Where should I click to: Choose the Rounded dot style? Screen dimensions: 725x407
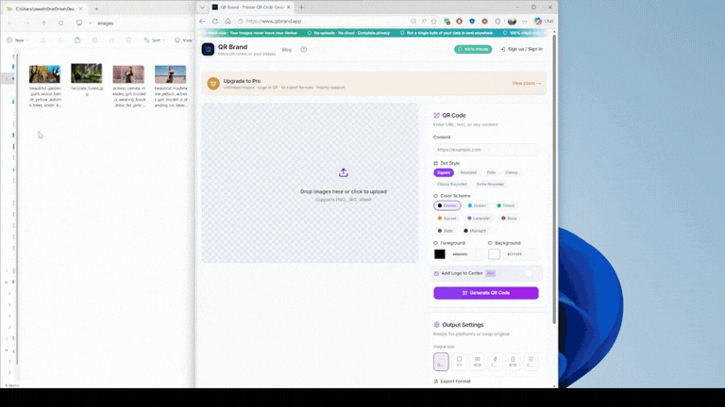click(468, 172)
